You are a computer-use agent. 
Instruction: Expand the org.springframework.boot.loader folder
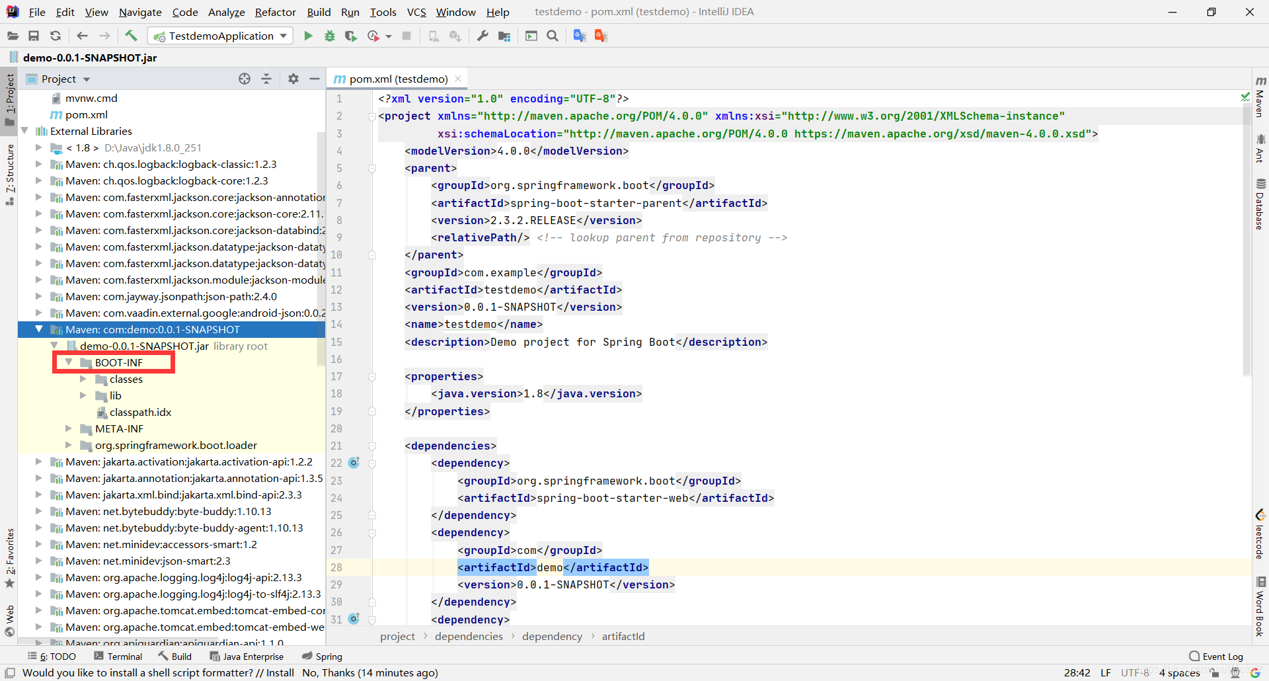tap(69, 445)
